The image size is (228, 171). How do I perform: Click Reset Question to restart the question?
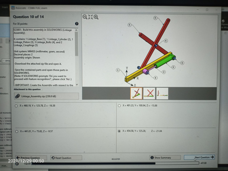(66, 157)
